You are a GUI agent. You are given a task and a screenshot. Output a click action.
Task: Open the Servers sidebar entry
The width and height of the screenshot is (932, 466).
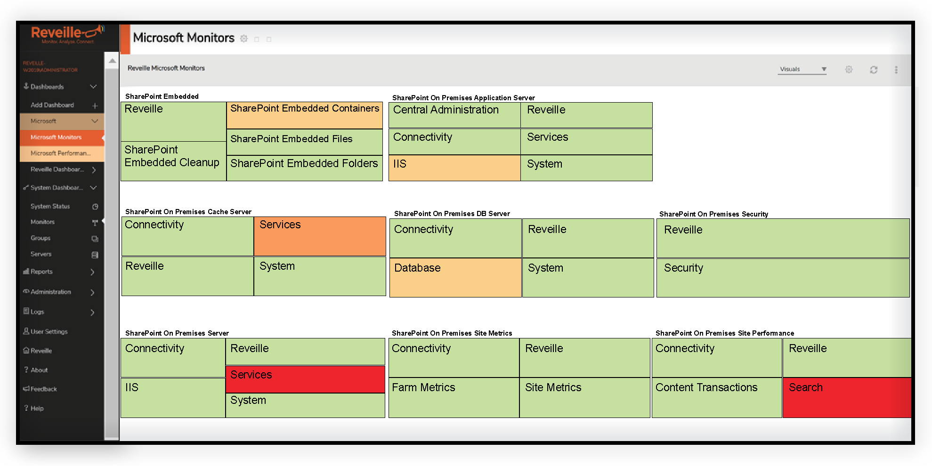(41, 254)
